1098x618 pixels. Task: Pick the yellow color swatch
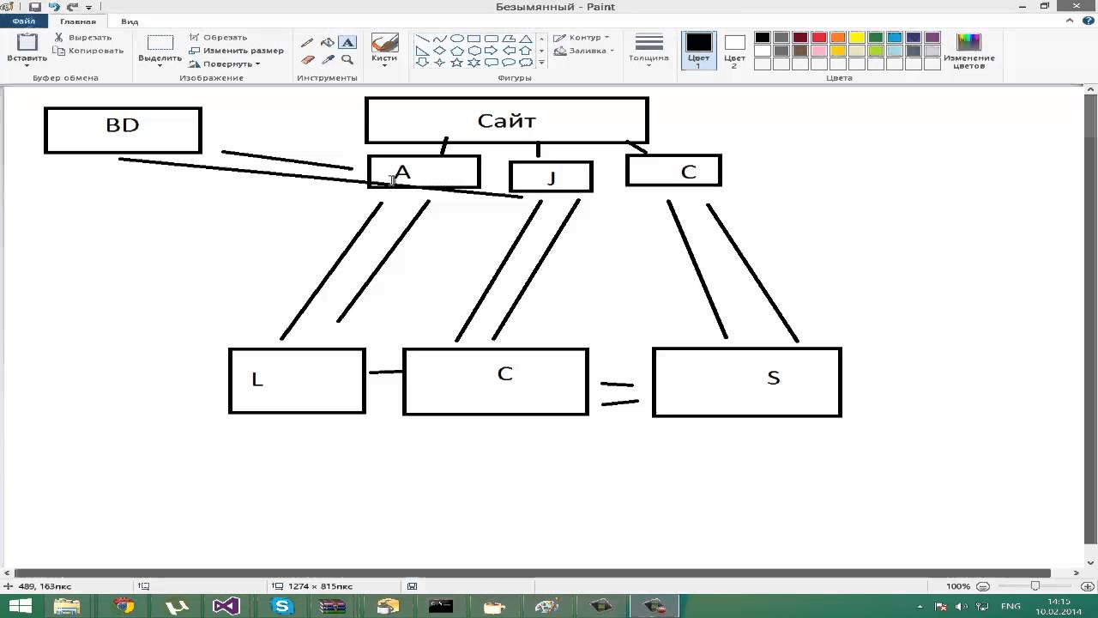(856, 38)
